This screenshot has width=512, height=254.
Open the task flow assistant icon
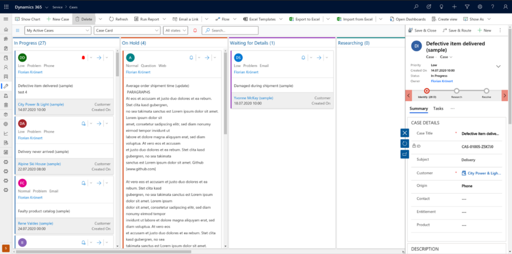[x=428, y=6]
